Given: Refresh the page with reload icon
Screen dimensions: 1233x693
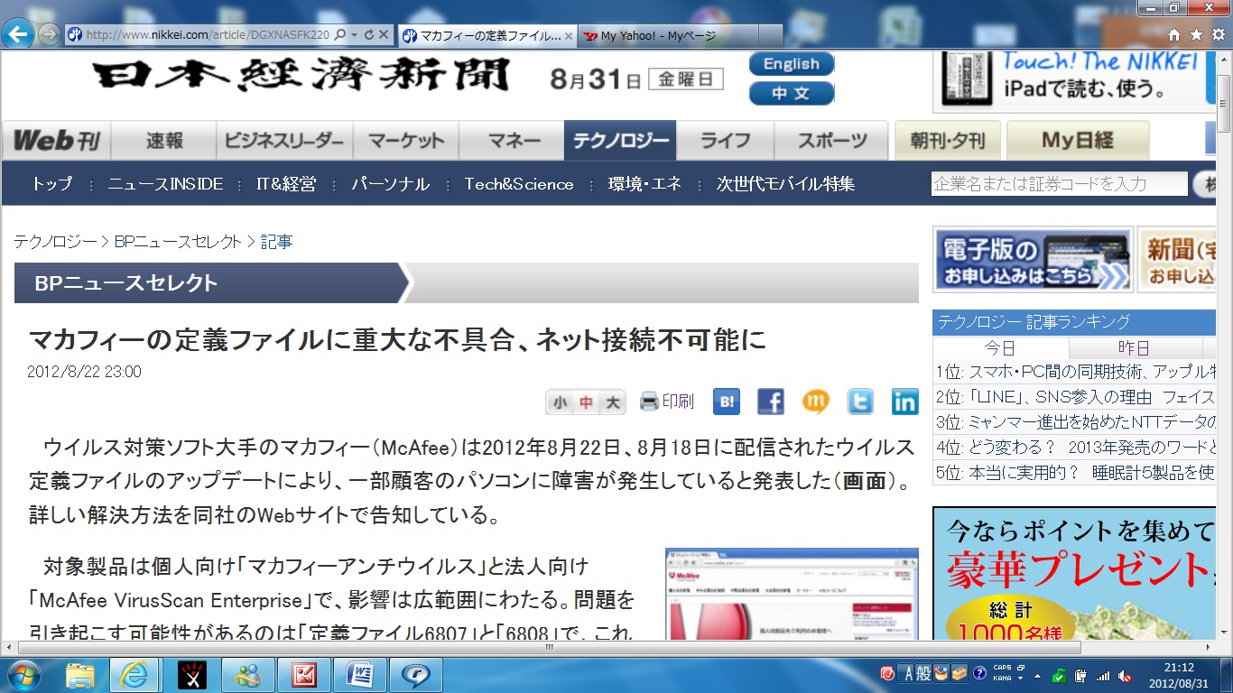Looking at the screenshot, I should tap(368, 35).
